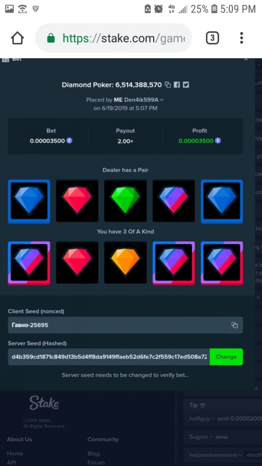Click the payout value 2.00×
Viewport: 262px width, 466px height.
click(125, 141)
